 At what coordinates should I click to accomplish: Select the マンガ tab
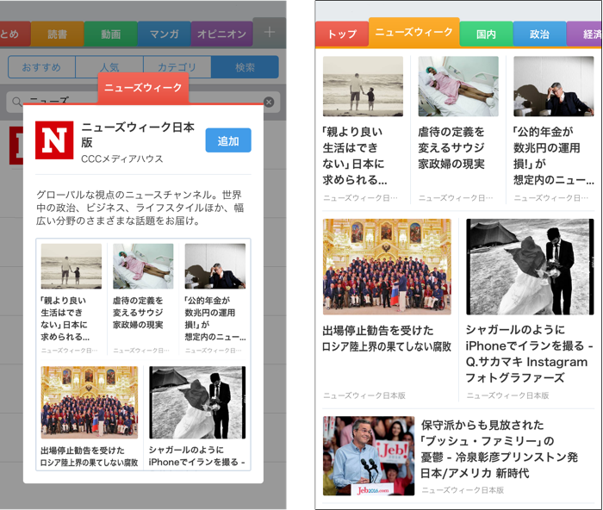point(165,34)
